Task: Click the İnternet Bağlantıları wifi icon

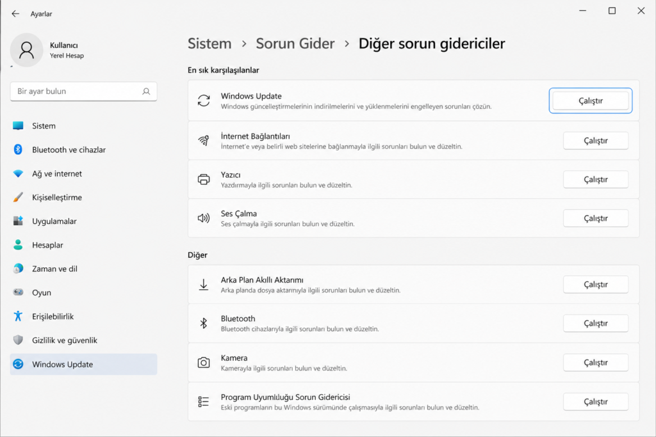Action: pos(204,141)
